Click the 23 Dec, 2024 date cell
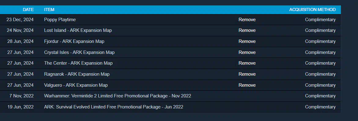Screen dimensions: 358x121 pos(20,20)
